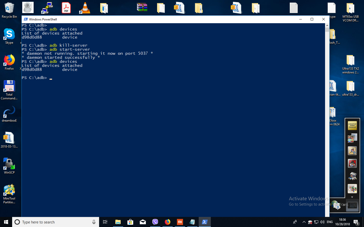Select the Skype desktop shortcut
The width and height of the screenshot is (364, 227).
pyautogui.click(x=9, y=36)
